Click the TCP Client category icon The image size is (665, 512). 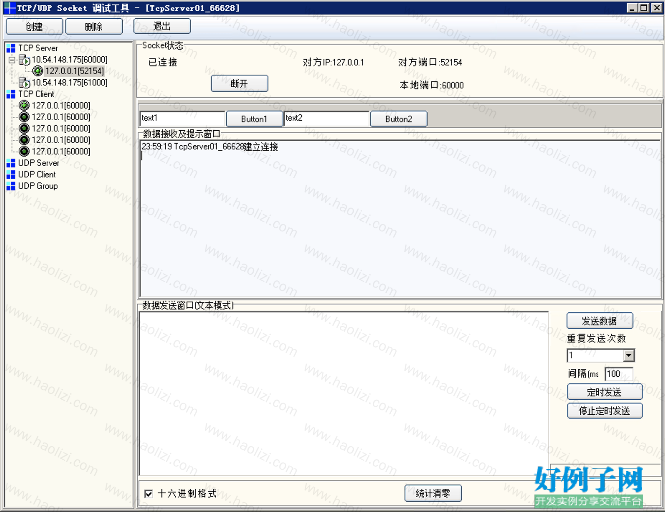pos(11,94)
